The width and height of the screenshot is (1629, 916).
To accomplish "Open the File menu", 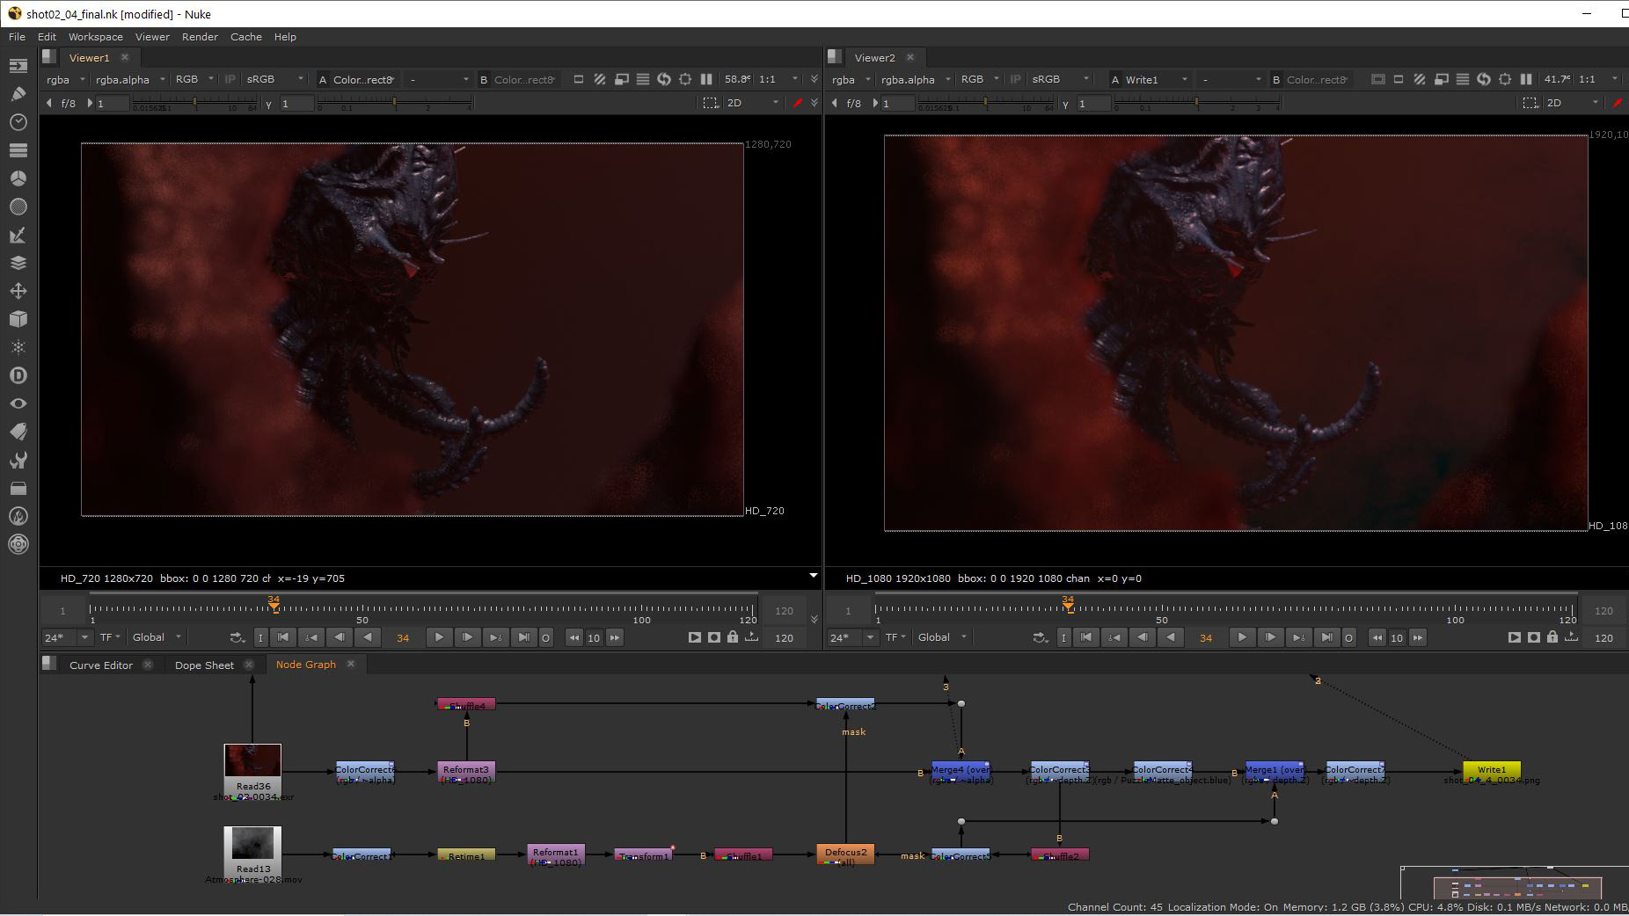I will click(x=17, y=37).
